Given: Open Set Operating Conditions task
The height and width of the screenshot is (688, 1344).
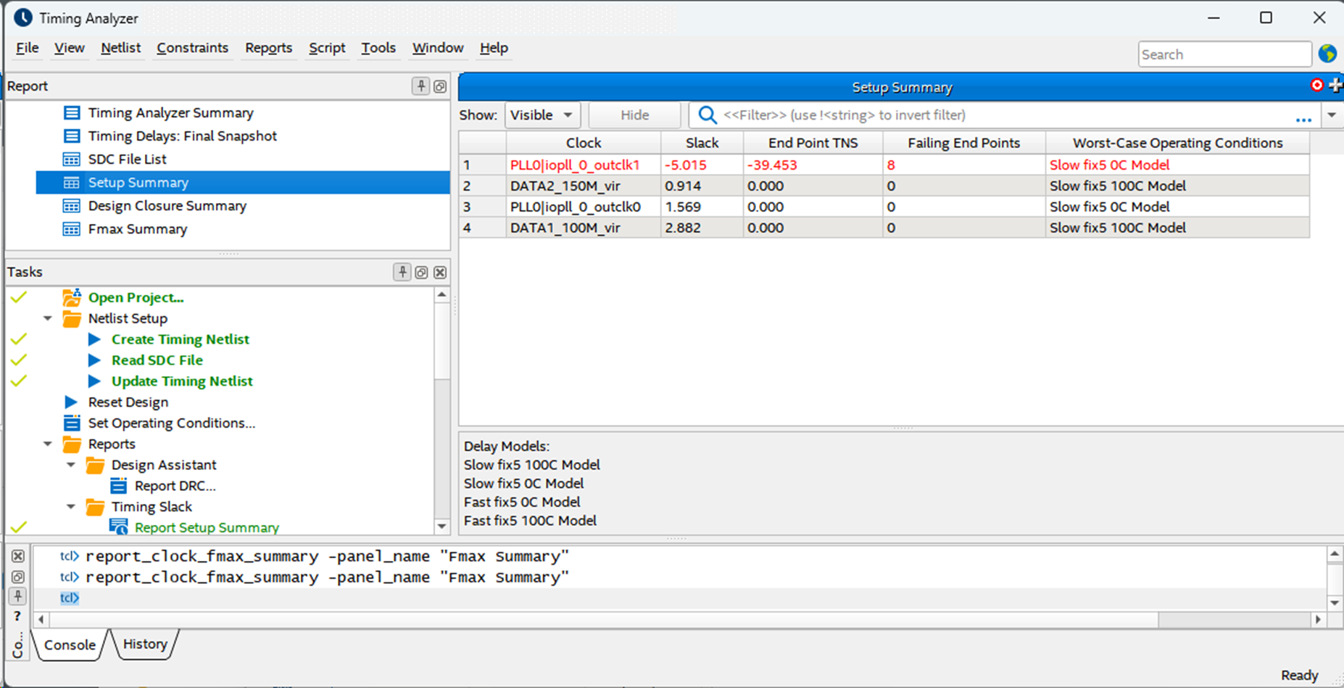Looking at the screenshot, I should [171, 423].
